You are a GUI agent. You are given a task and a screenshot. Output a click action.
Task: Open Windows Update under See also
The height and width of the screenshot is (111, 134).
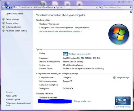(x=13, y=99)
